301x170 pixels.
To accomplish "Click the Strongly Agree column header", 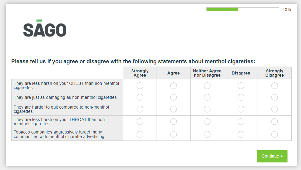I will click(x=140, y=73).
